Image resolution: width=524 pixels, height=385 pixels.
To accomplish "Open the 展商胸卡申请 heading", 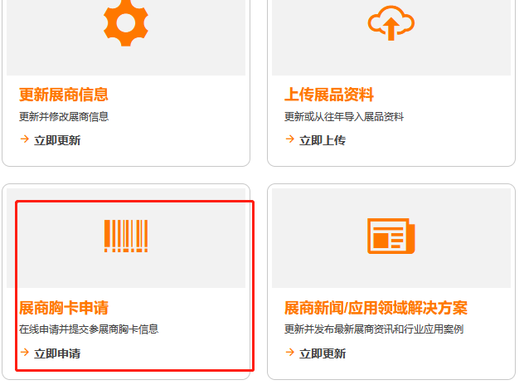I will pyautogui.click(x=64, y=307).
